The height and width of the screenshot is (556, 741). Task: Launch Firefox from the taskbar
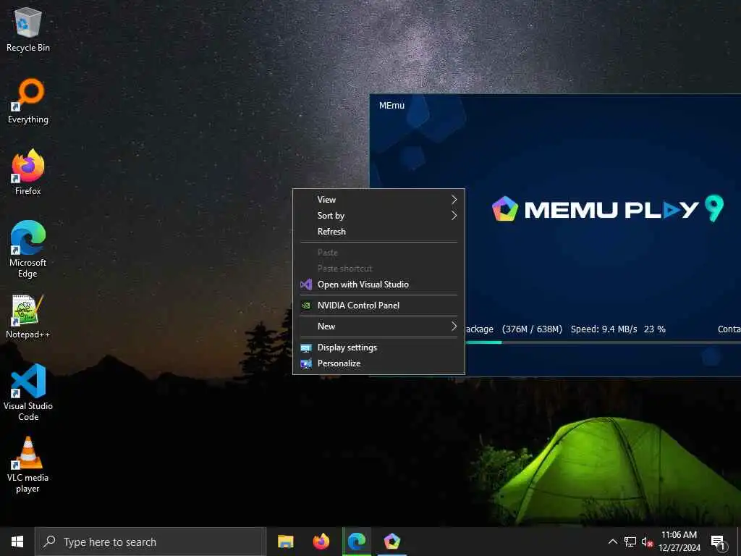tap(321, 542)
